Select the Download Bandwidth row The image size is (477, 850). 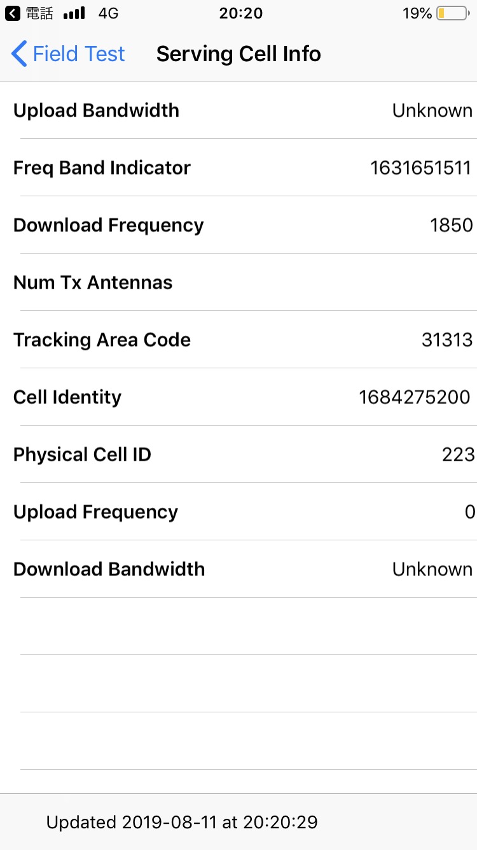pos(238,569)
